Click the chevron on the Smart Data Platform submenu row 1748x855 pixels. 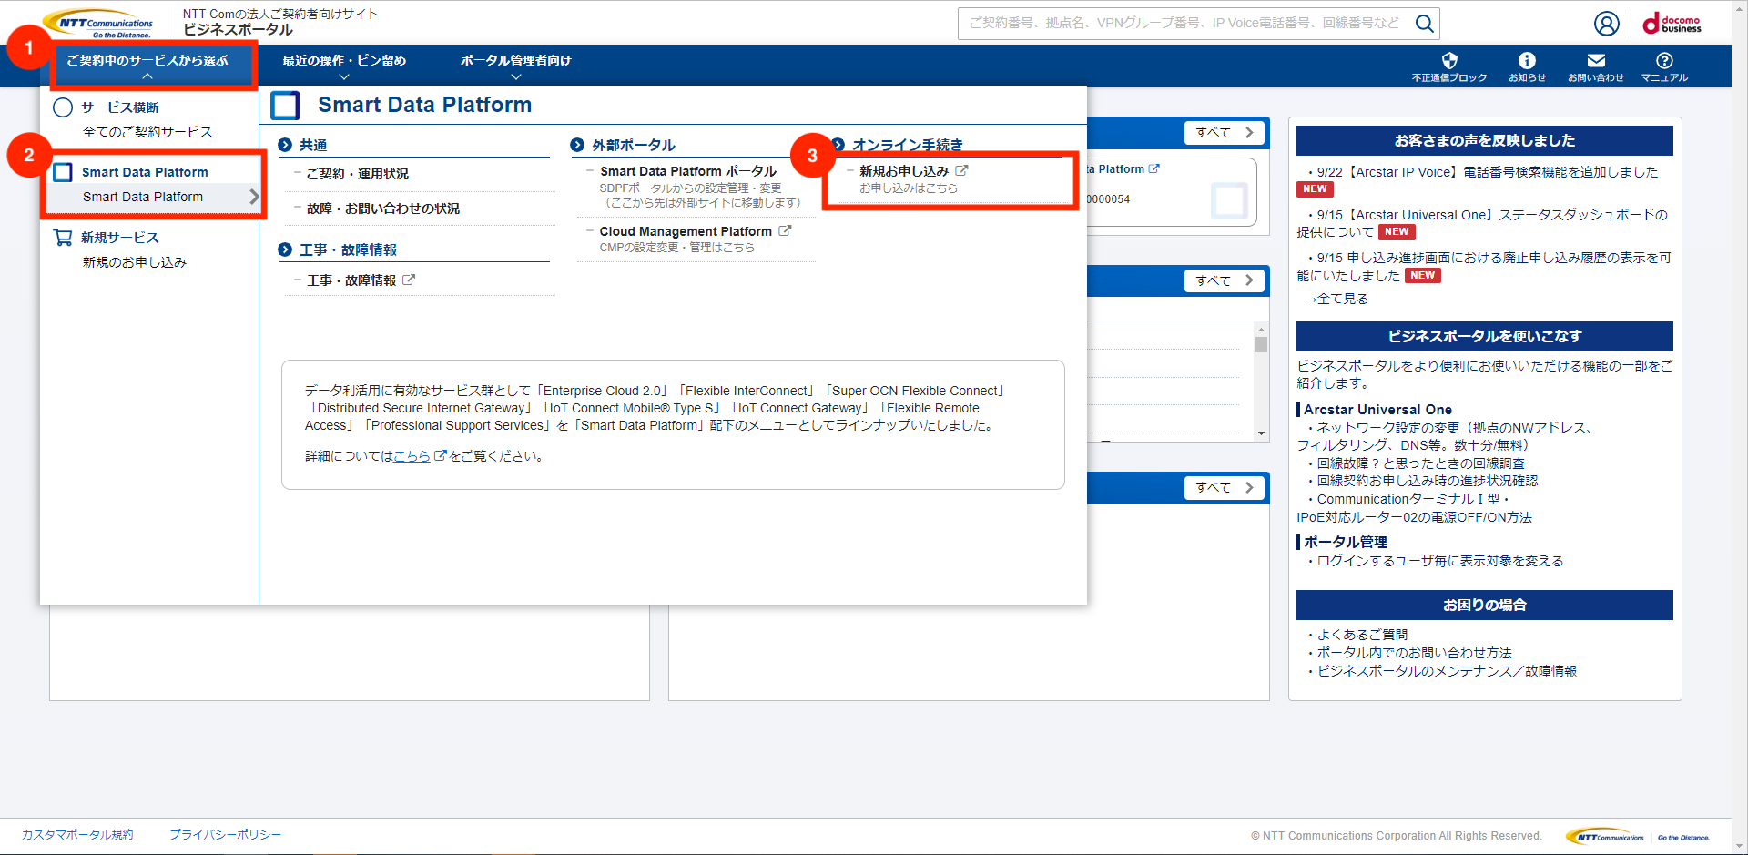pyautogui.click(x=254, y=197)
